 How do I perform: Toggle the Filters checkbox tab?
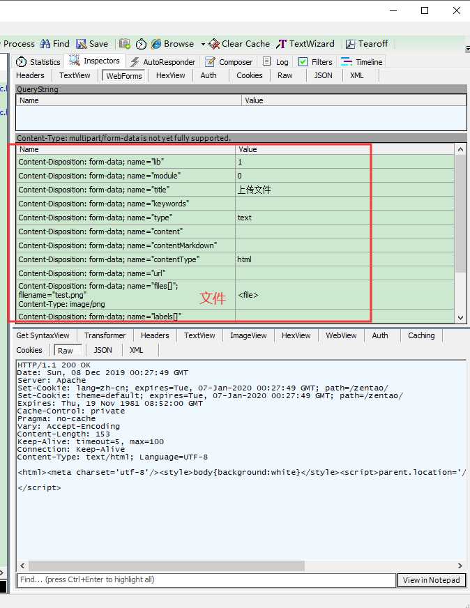pos(315,62)
